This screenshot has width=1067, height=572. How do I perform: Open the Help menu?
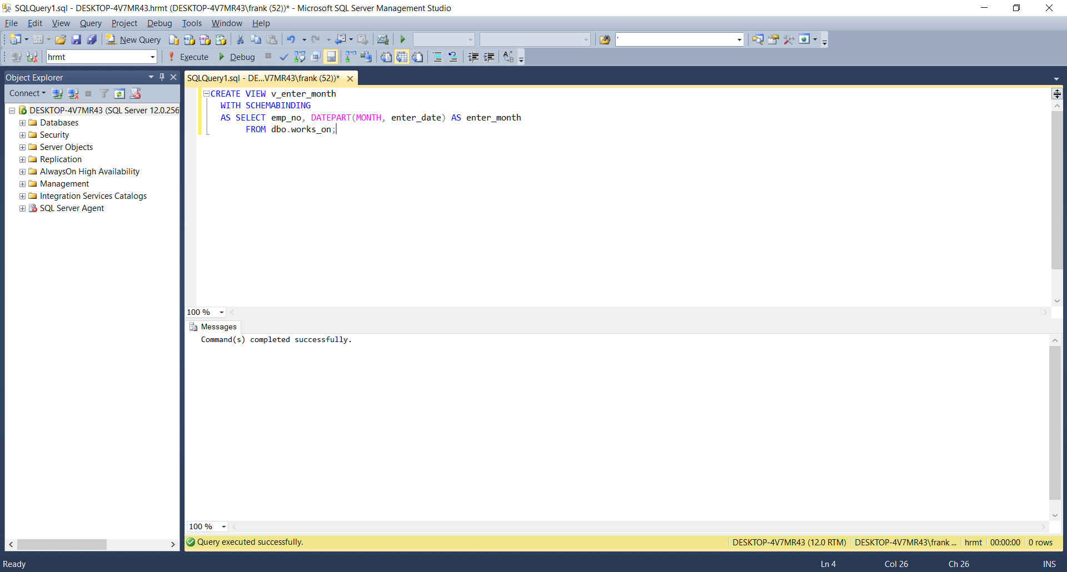(261, 23)
